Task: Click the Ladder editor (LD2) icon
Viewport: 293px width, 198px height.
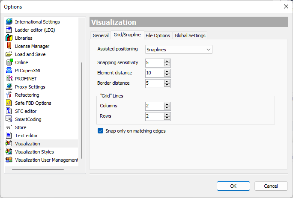Action: pyautogui.click(x=9, y=30)
